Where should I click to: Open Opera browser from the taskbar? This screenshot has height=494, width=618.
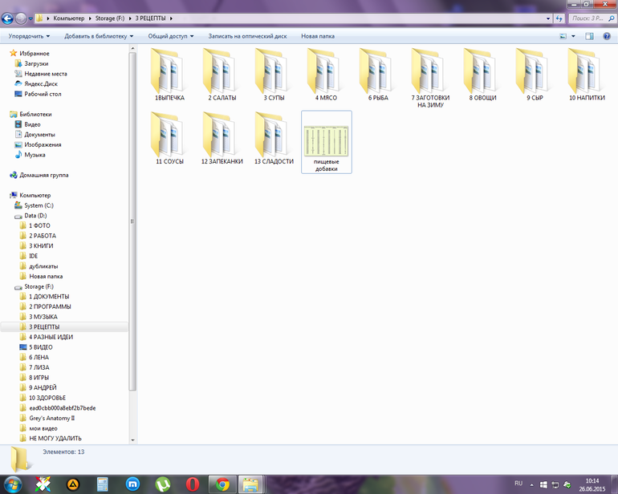click(193, 484)
